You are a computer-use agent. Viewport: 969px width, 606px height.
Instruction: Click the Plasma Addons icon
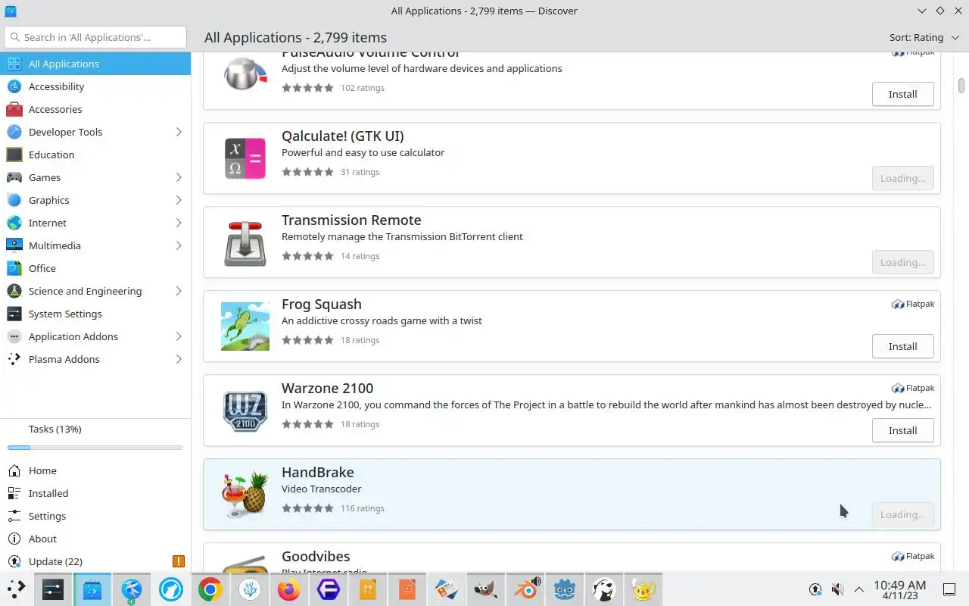[14, 359]
